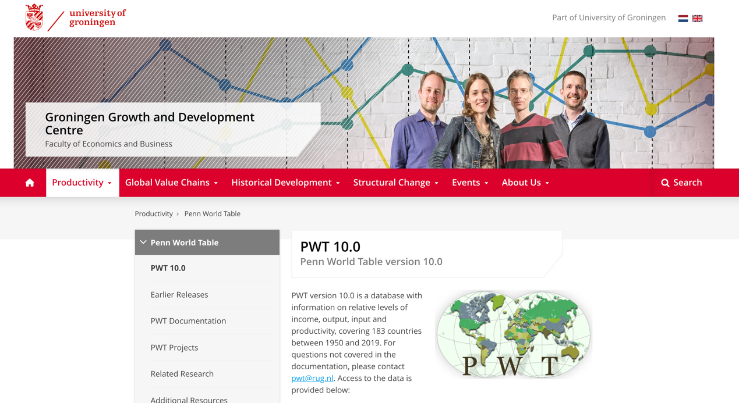
Task: Expand the Productivity dropdown arrow
Action: coord(109,183)
